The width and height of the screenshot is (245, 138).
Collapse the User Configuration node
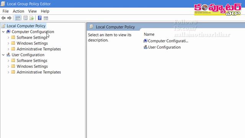(x=3, y=55)
